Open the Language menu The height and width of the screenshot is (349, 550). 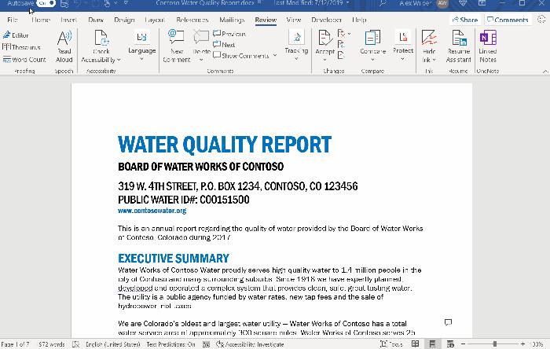point(141,46)
